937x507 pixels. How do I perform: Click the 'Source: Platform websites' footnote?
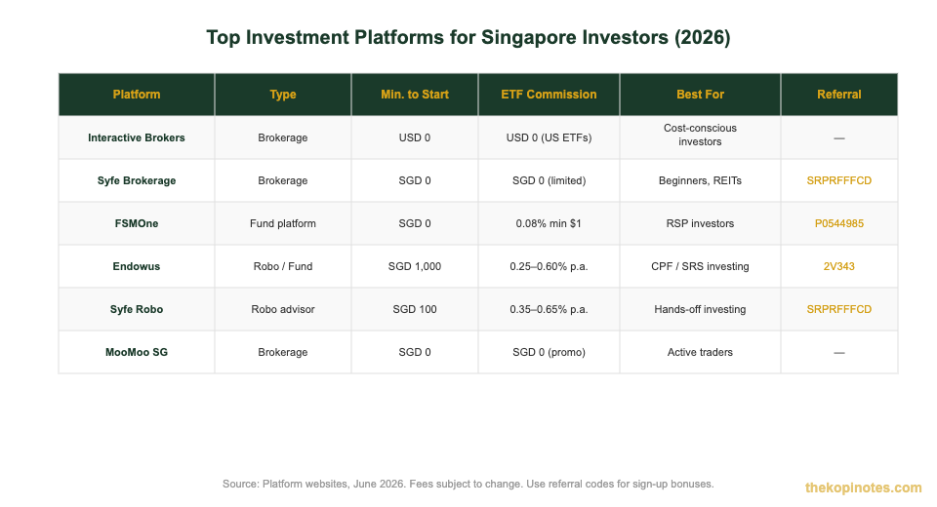[468, 484]
